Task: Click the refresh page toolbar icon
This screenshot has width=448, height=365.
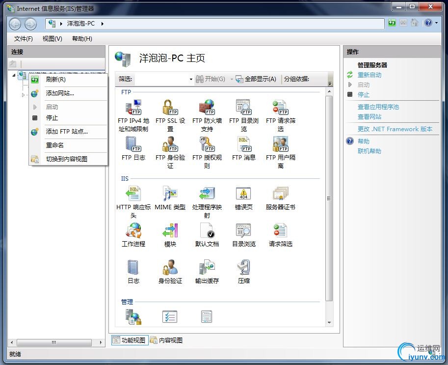Action: 392,23
